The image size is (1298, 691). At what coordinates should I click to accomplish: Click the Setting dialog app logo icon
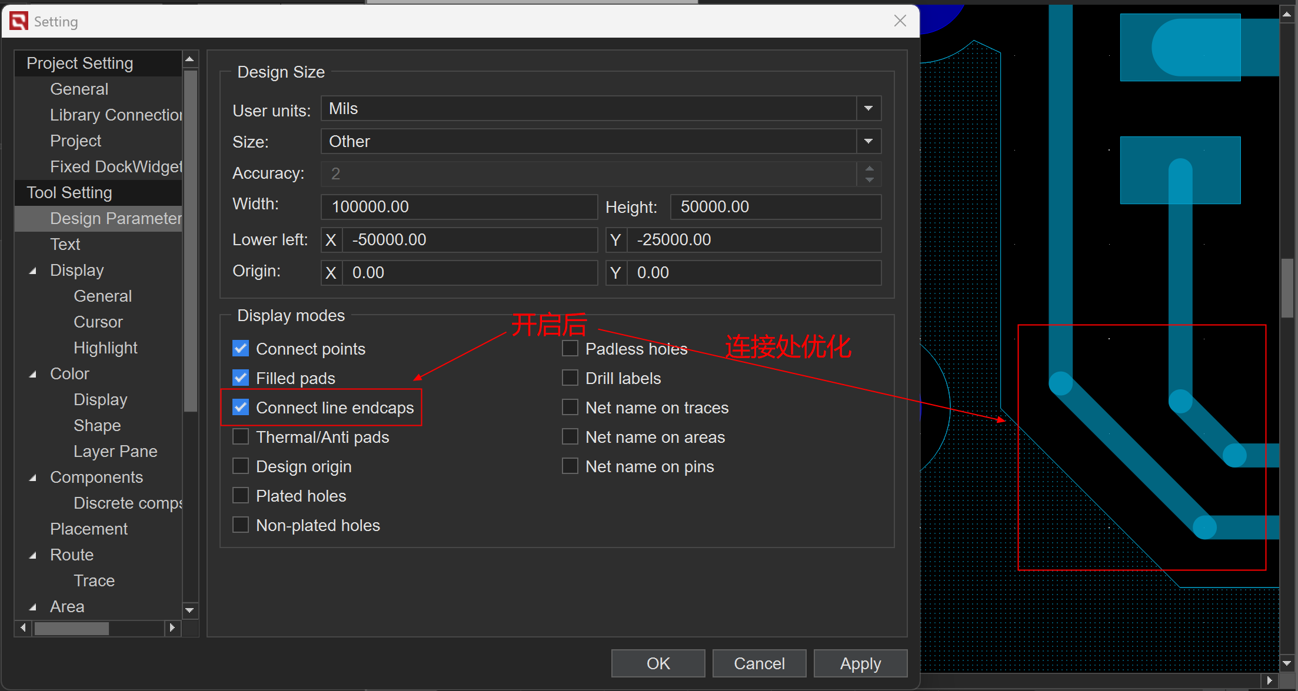pyautogui.click(x=19, y=21)
